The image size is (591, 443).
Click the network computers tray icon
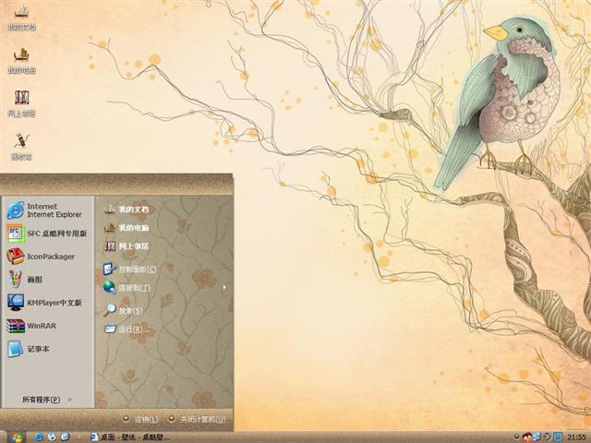pos(537,437)
